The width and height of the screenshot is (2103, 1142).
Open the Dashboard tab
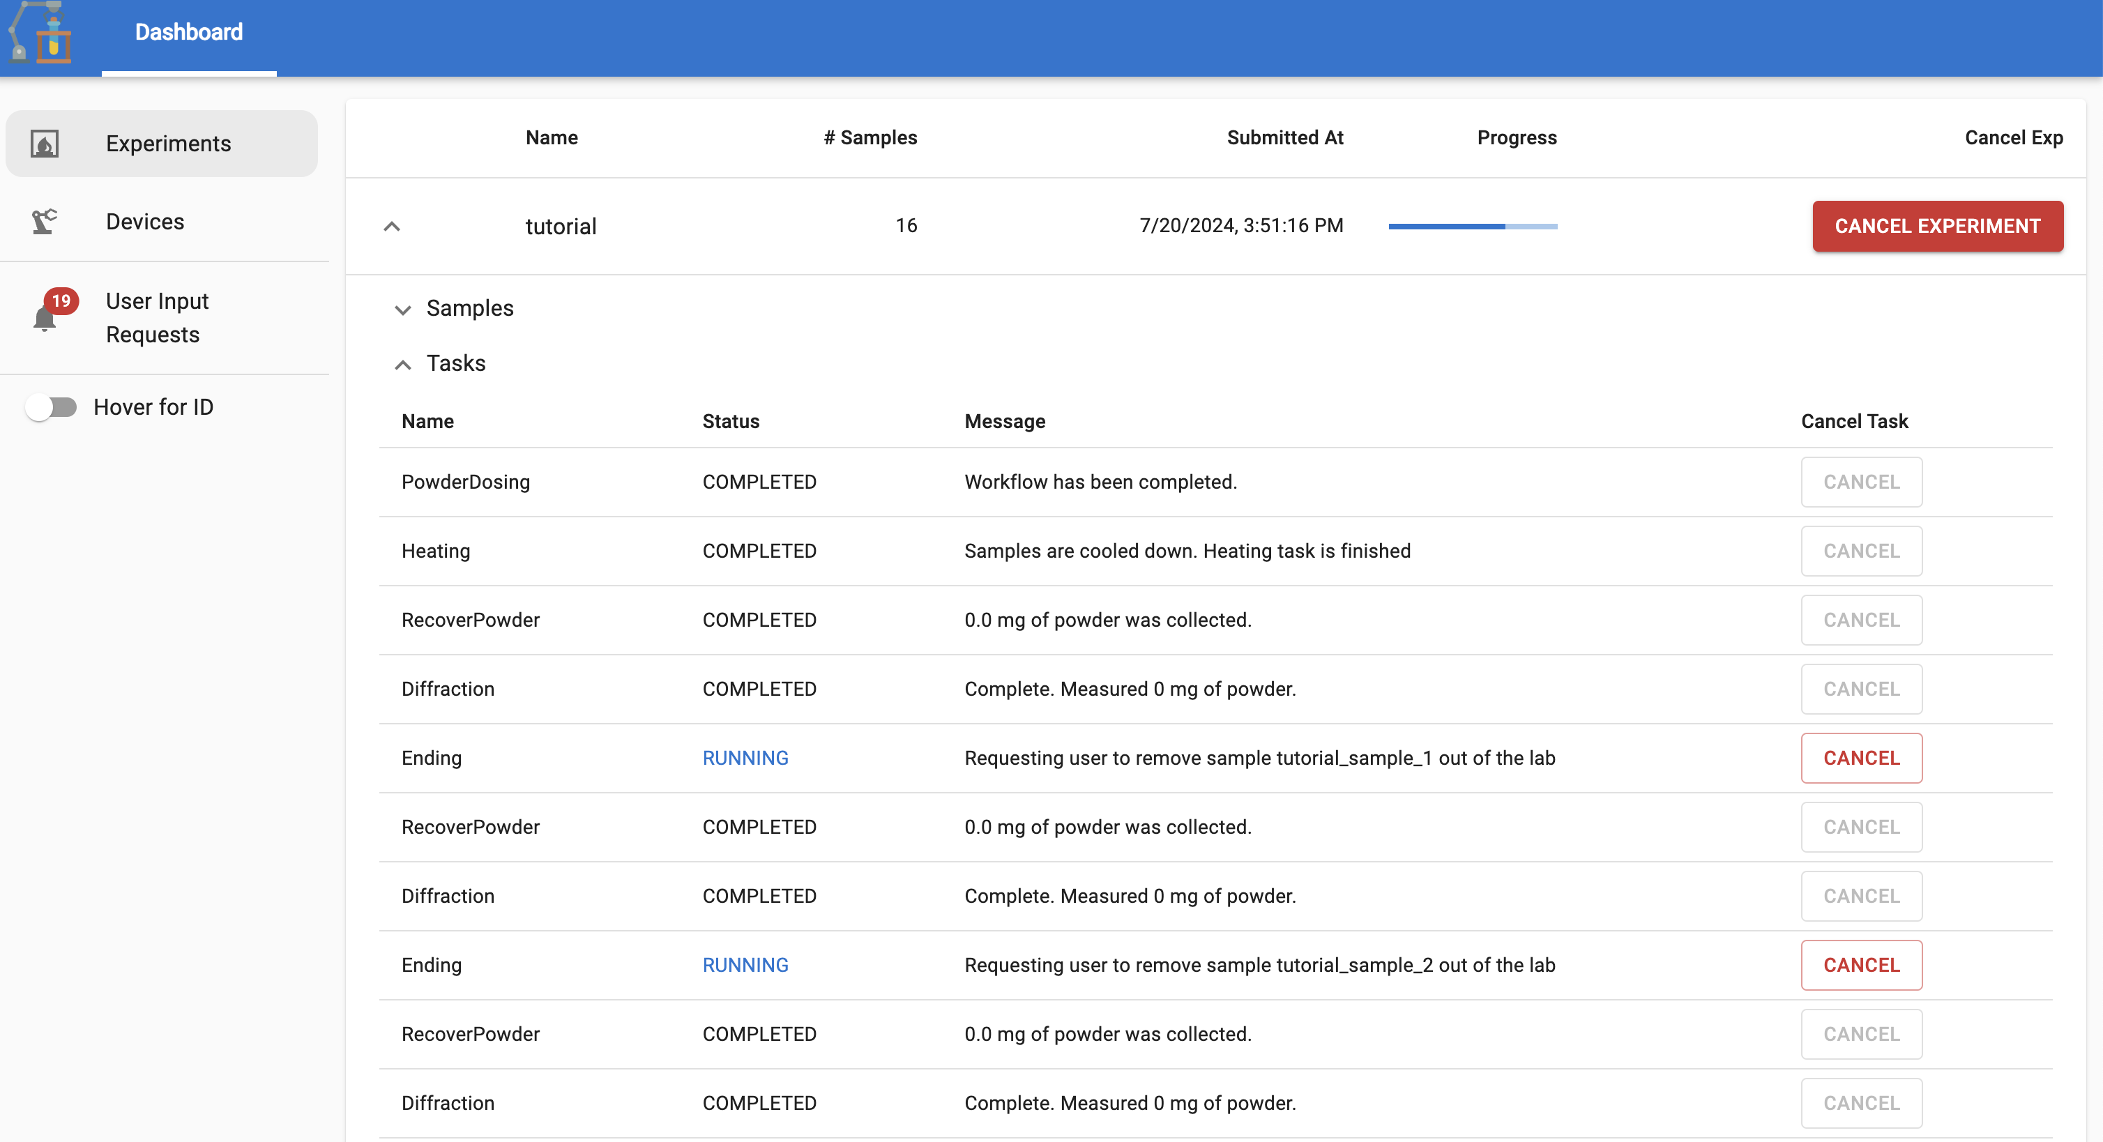click(188, 33)
